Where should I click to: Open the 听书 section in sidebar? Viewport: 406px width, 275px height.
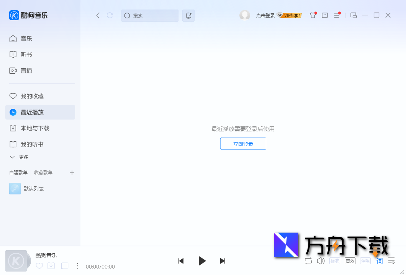(26, 55)
